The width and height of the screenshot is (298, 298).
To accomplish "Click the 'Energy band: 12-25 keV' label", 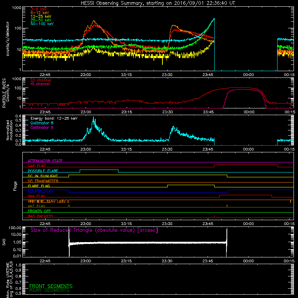I will click(54, 118).
